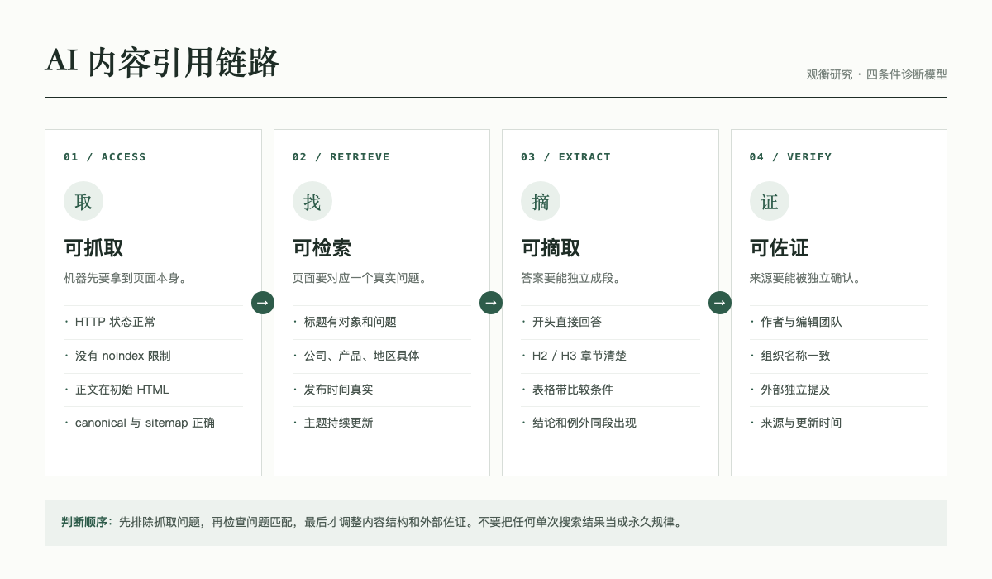This screenshot has width=992, height=579.
Task: Click the label 01 / ACCESS
Action: [105, 156]
